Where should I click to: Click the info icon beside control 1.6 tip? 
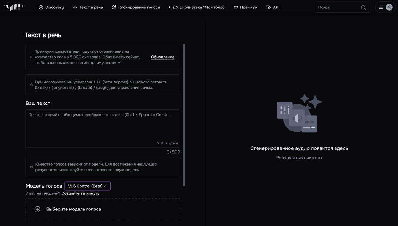(x=31, y=85)
